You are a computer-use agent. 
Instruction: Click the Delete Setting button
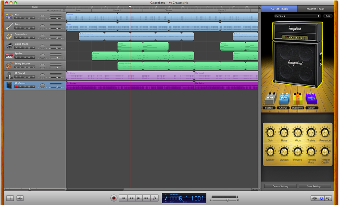pyautogui.click(x=280, y=186)
